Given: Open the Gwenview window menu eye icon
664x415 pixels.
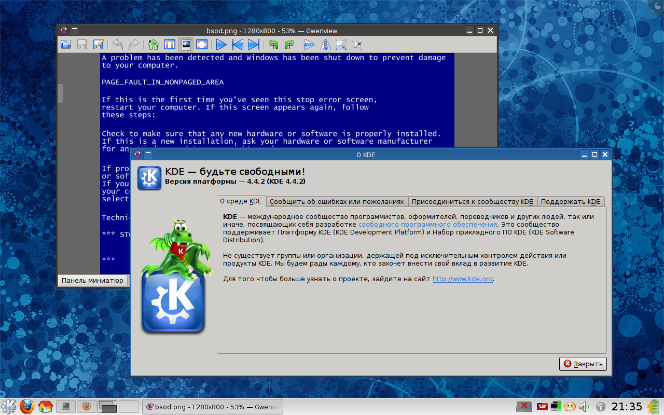Looking at the screenshot, I should [x=64, y=30].
